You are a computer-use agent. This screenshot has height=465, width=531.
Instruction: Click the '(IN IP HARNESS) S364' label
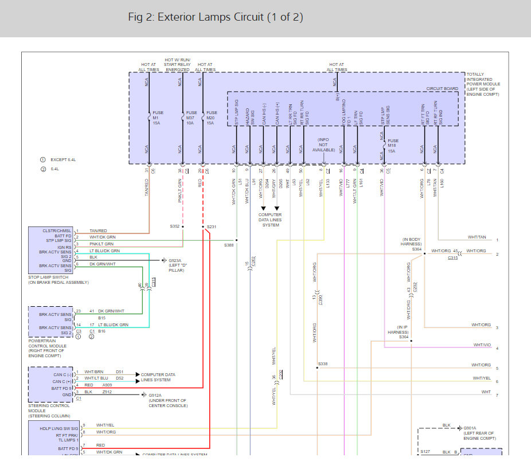[x=398, y=332]
